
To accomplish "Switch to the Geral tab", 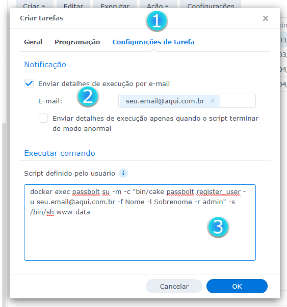I will (x=33, y=42).
